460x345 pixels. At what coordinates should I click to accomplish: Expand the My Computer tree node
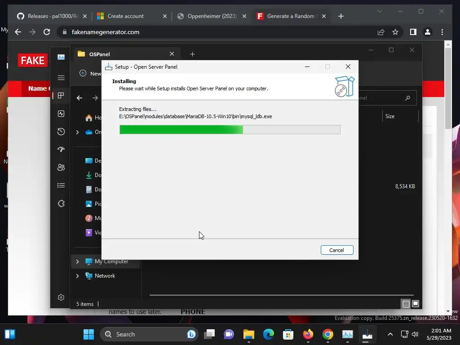[x=77, y=261]
